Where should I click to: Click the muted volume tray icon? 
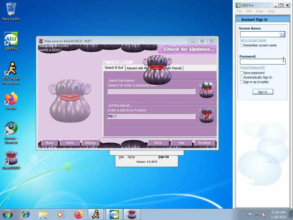tap(264, 215)
